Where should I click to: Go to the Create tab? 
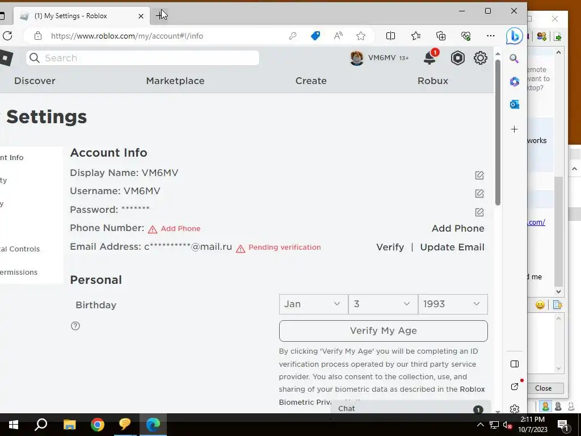tap(311, 81)
